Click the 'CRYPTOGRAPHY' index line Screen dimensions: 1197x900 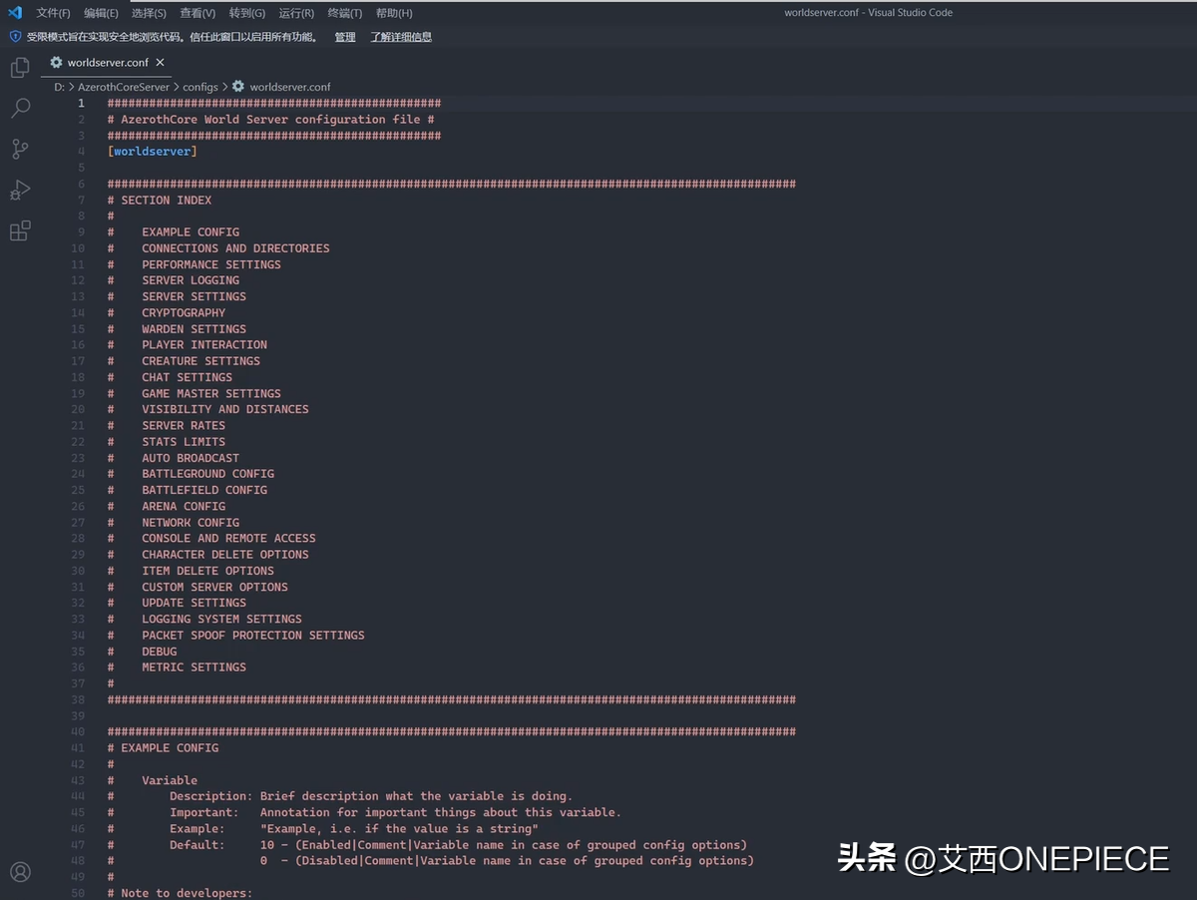click(184, 312)
